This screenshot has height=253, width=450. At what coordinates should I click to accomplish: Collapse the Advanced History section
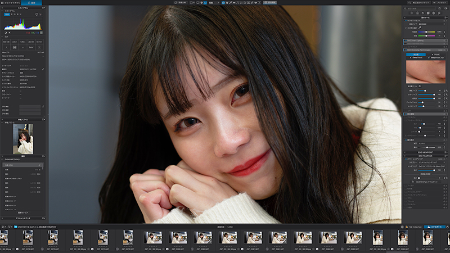[2, 159]
